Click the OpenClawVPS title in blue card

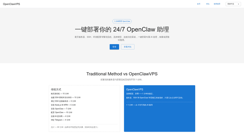pos(135,89)
